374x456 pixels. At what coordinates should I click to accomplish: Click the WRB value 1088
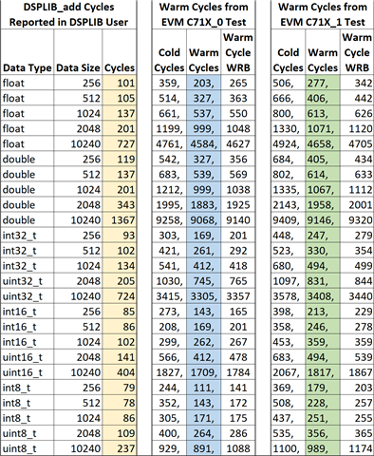coord(238,448)
